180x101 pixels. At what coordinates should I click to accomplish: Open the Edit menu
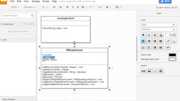tap(19, 1)
